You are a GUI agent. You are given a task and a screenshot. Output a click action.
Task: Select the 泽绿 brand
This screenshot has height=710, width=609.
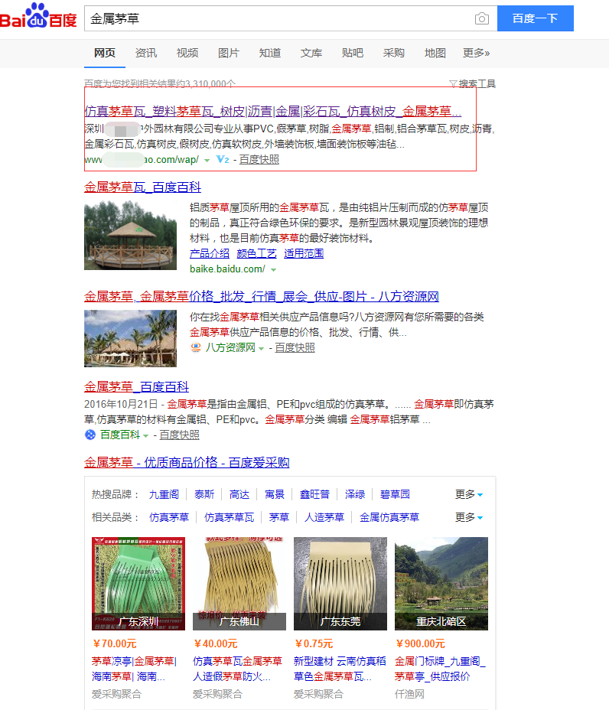[355, 494]
